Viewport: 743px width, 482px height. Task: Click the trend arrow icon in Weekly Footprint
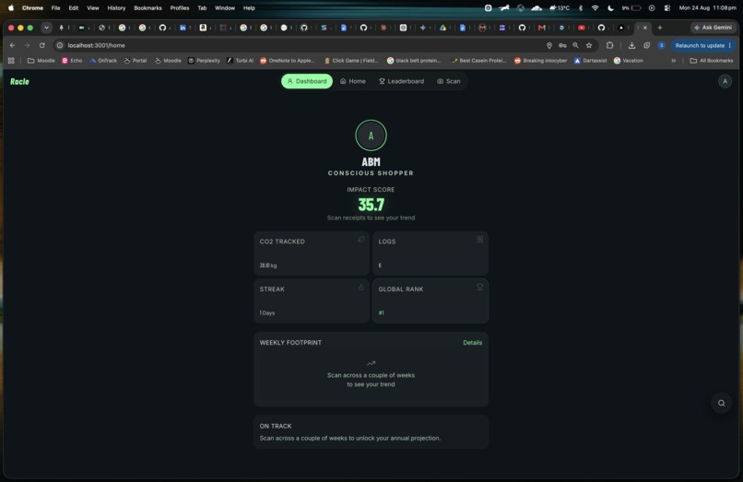point(371,363)
